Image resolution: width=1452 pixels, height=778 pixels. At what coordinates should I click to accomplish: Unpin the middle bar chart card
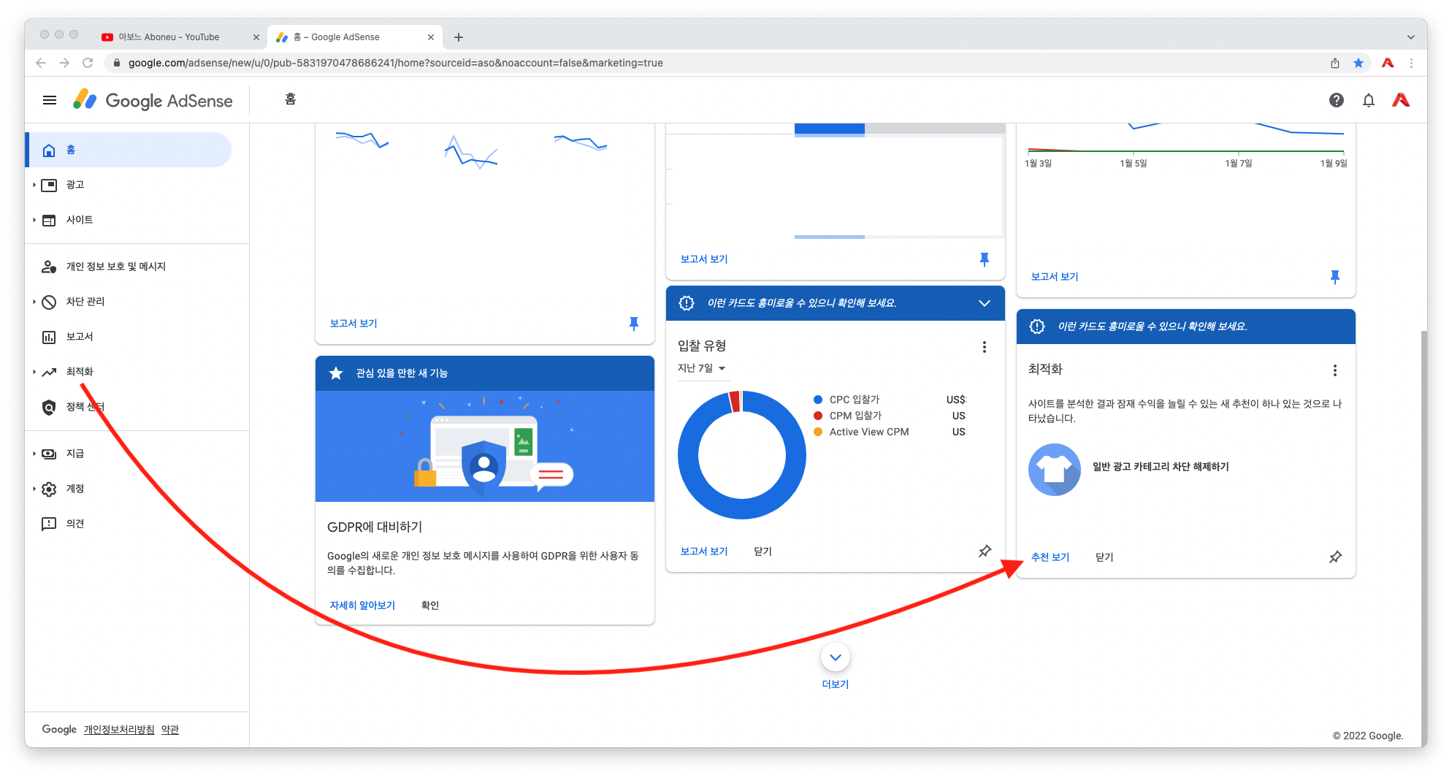[x=985, y=259]
